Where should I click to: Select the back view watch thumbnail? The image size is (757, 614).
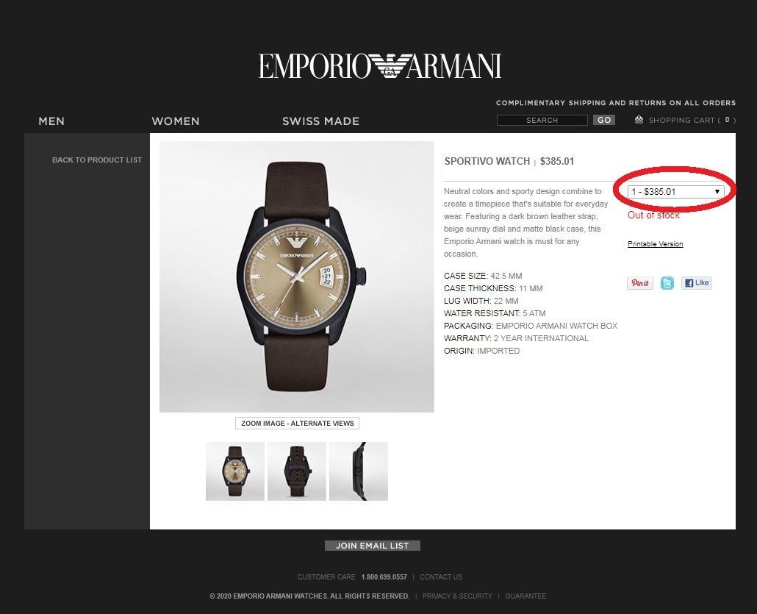coord(297,471)
